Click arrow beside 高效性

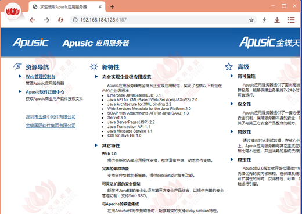(232, 131)
